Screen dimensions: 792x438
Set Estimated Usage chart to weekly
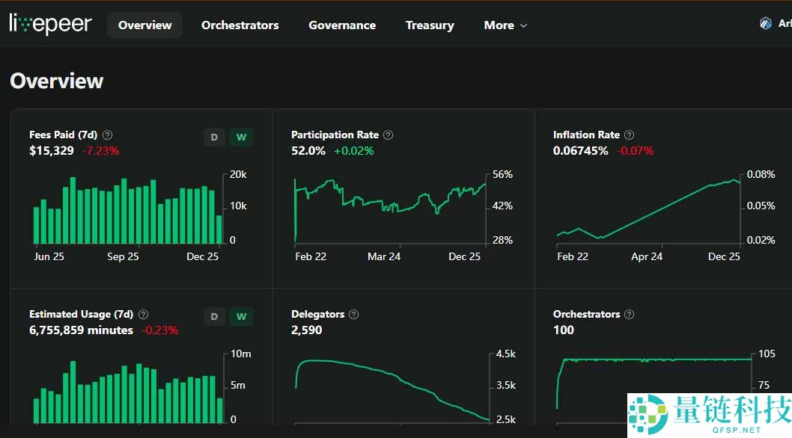click(x=241, y=317)
